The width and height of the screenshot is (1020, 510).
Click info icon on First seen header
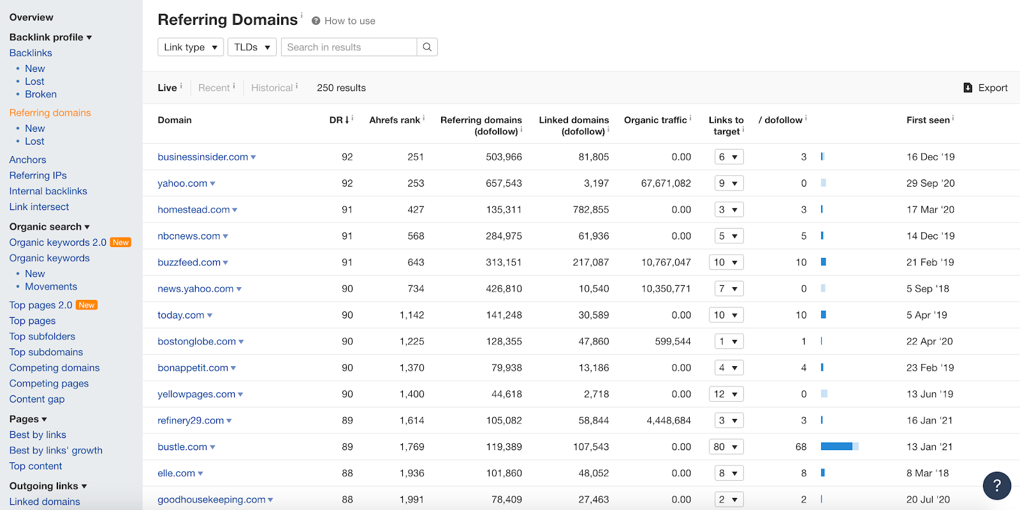click(953, 118)
